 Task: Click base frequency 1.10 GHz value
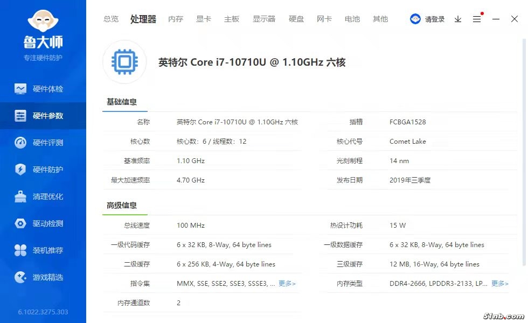click(x=191, y=161)
